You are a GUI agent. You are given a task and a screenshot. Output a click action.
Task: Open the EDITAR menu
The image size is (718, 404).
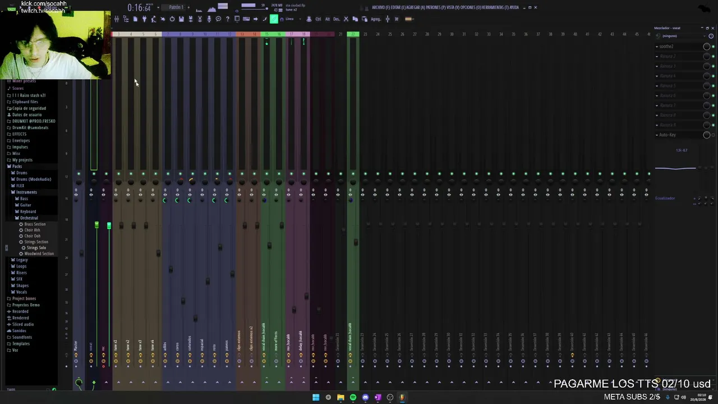point(399,8)
